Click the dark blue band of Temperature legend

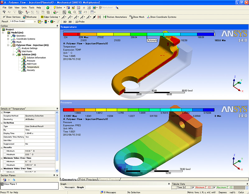click(205, 34)
